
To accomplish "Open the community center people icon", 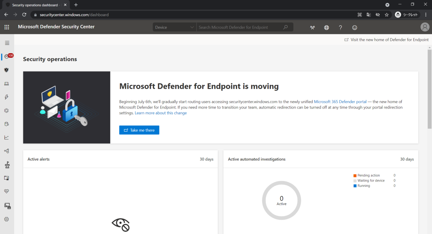I will pyautogui.click(x=312, y=28).
